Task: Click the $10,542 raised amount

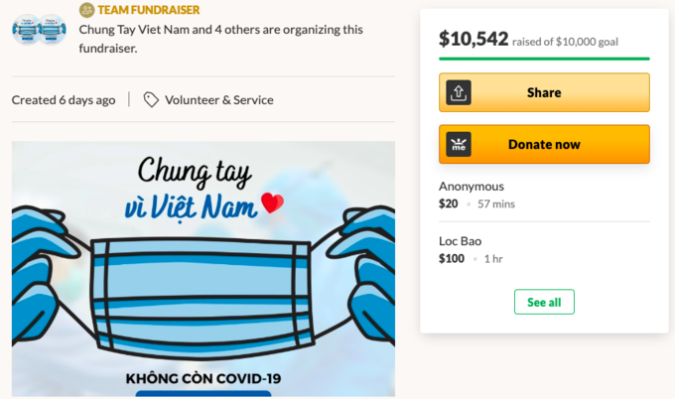Action: pos(473,39)
